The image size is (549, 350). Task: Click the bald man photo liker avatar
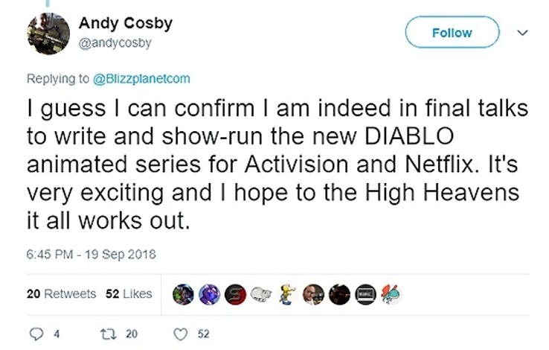[313, 293]
